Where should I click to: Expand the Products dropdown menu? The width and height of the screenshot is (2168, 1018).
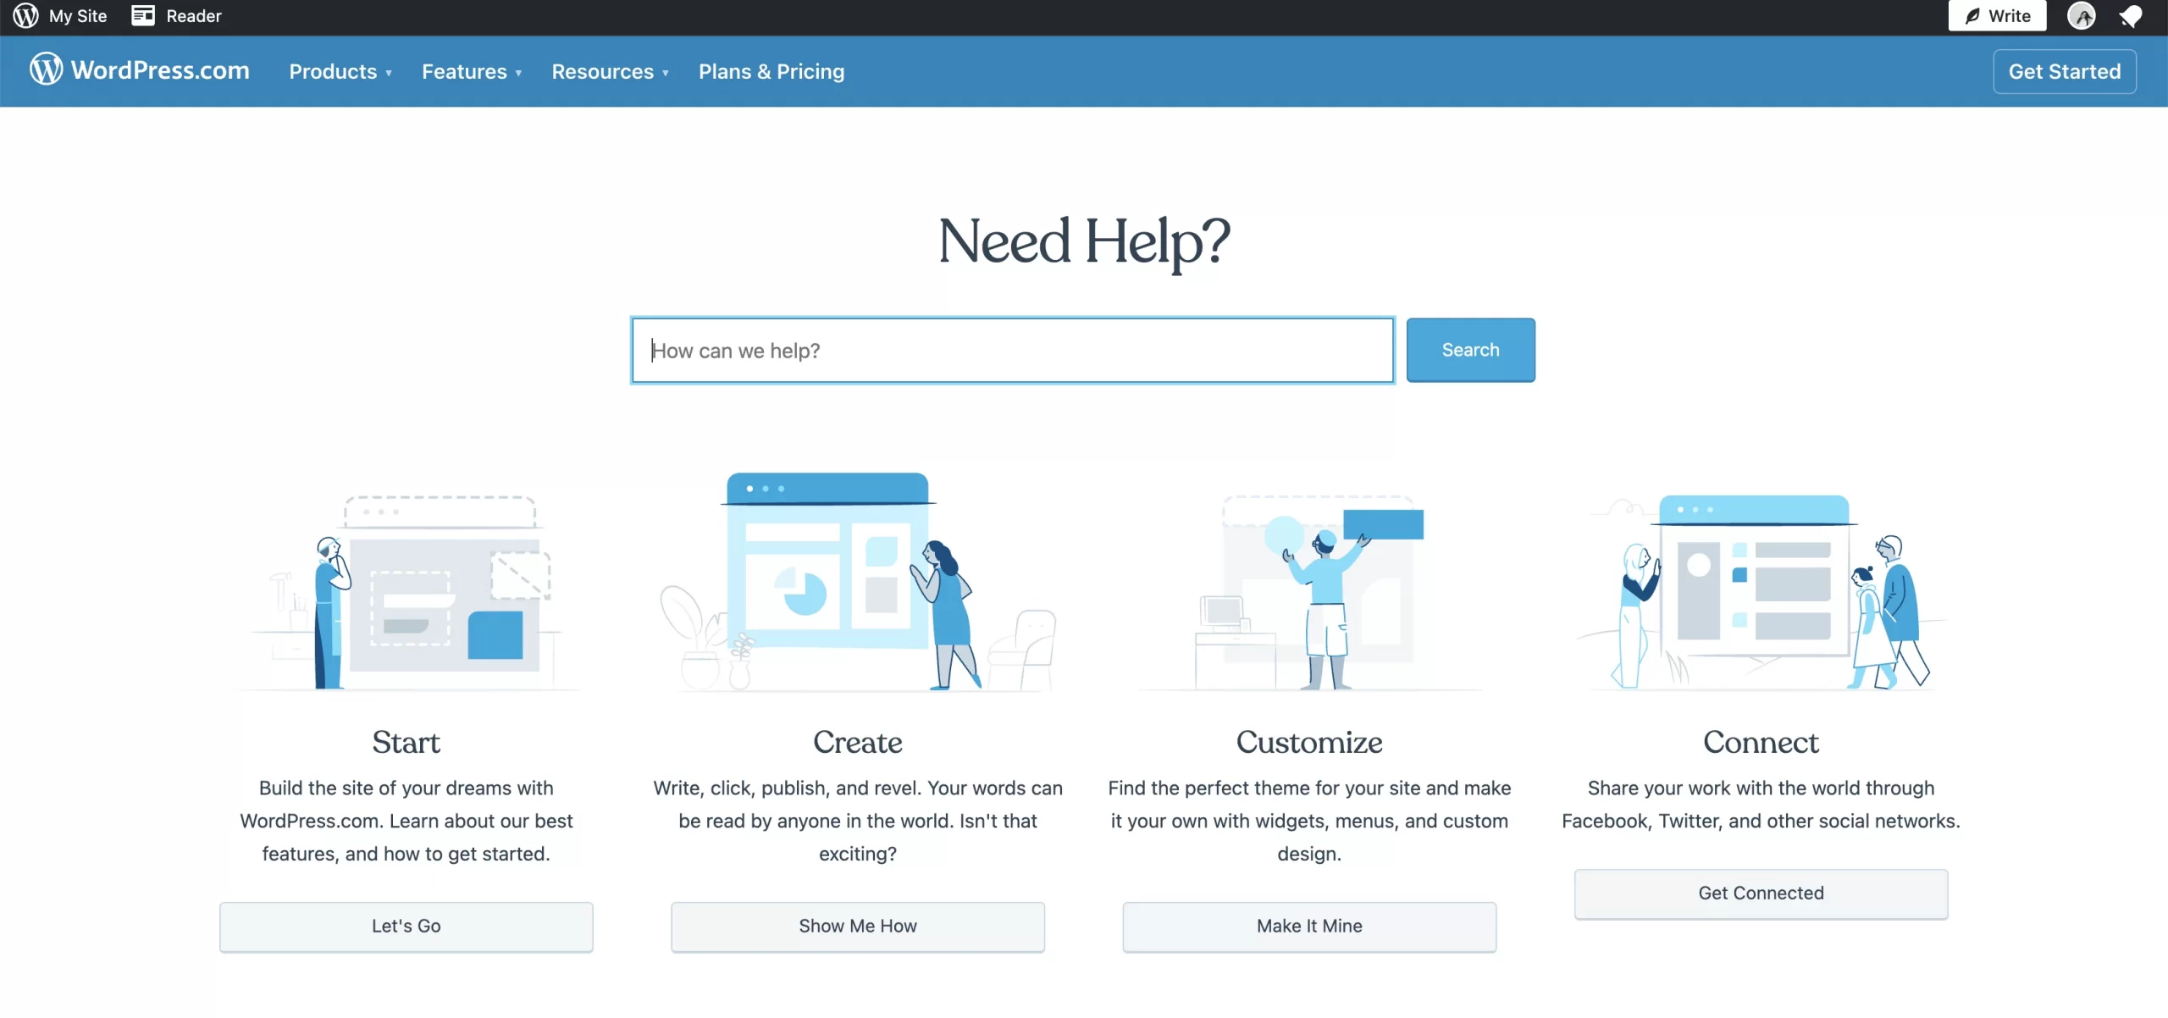(x=341, y=70)
